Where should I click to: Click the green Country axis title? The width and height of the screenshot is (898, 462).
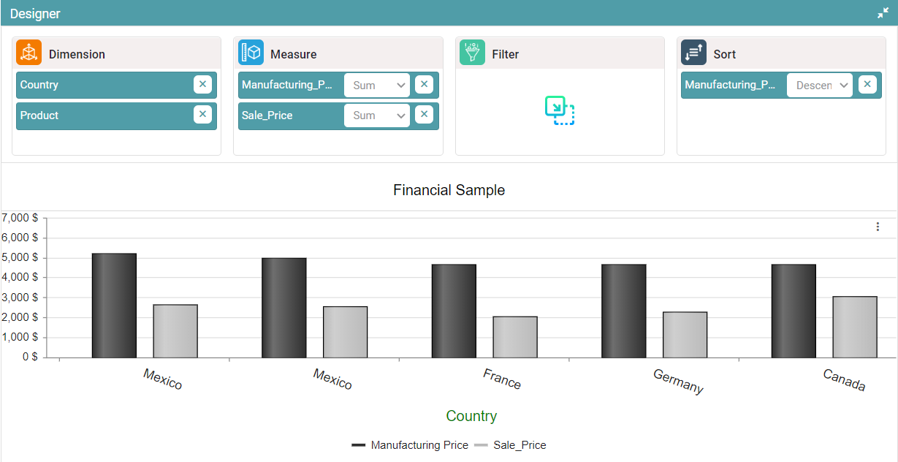pyautogui.click(x=471, y=416)
